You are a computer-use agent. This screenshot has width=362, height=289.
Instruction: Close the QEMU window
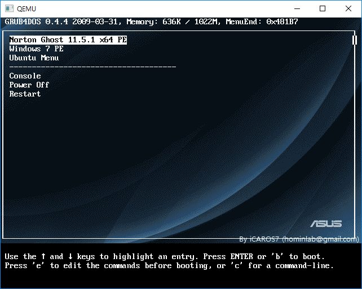click(348, 9)
